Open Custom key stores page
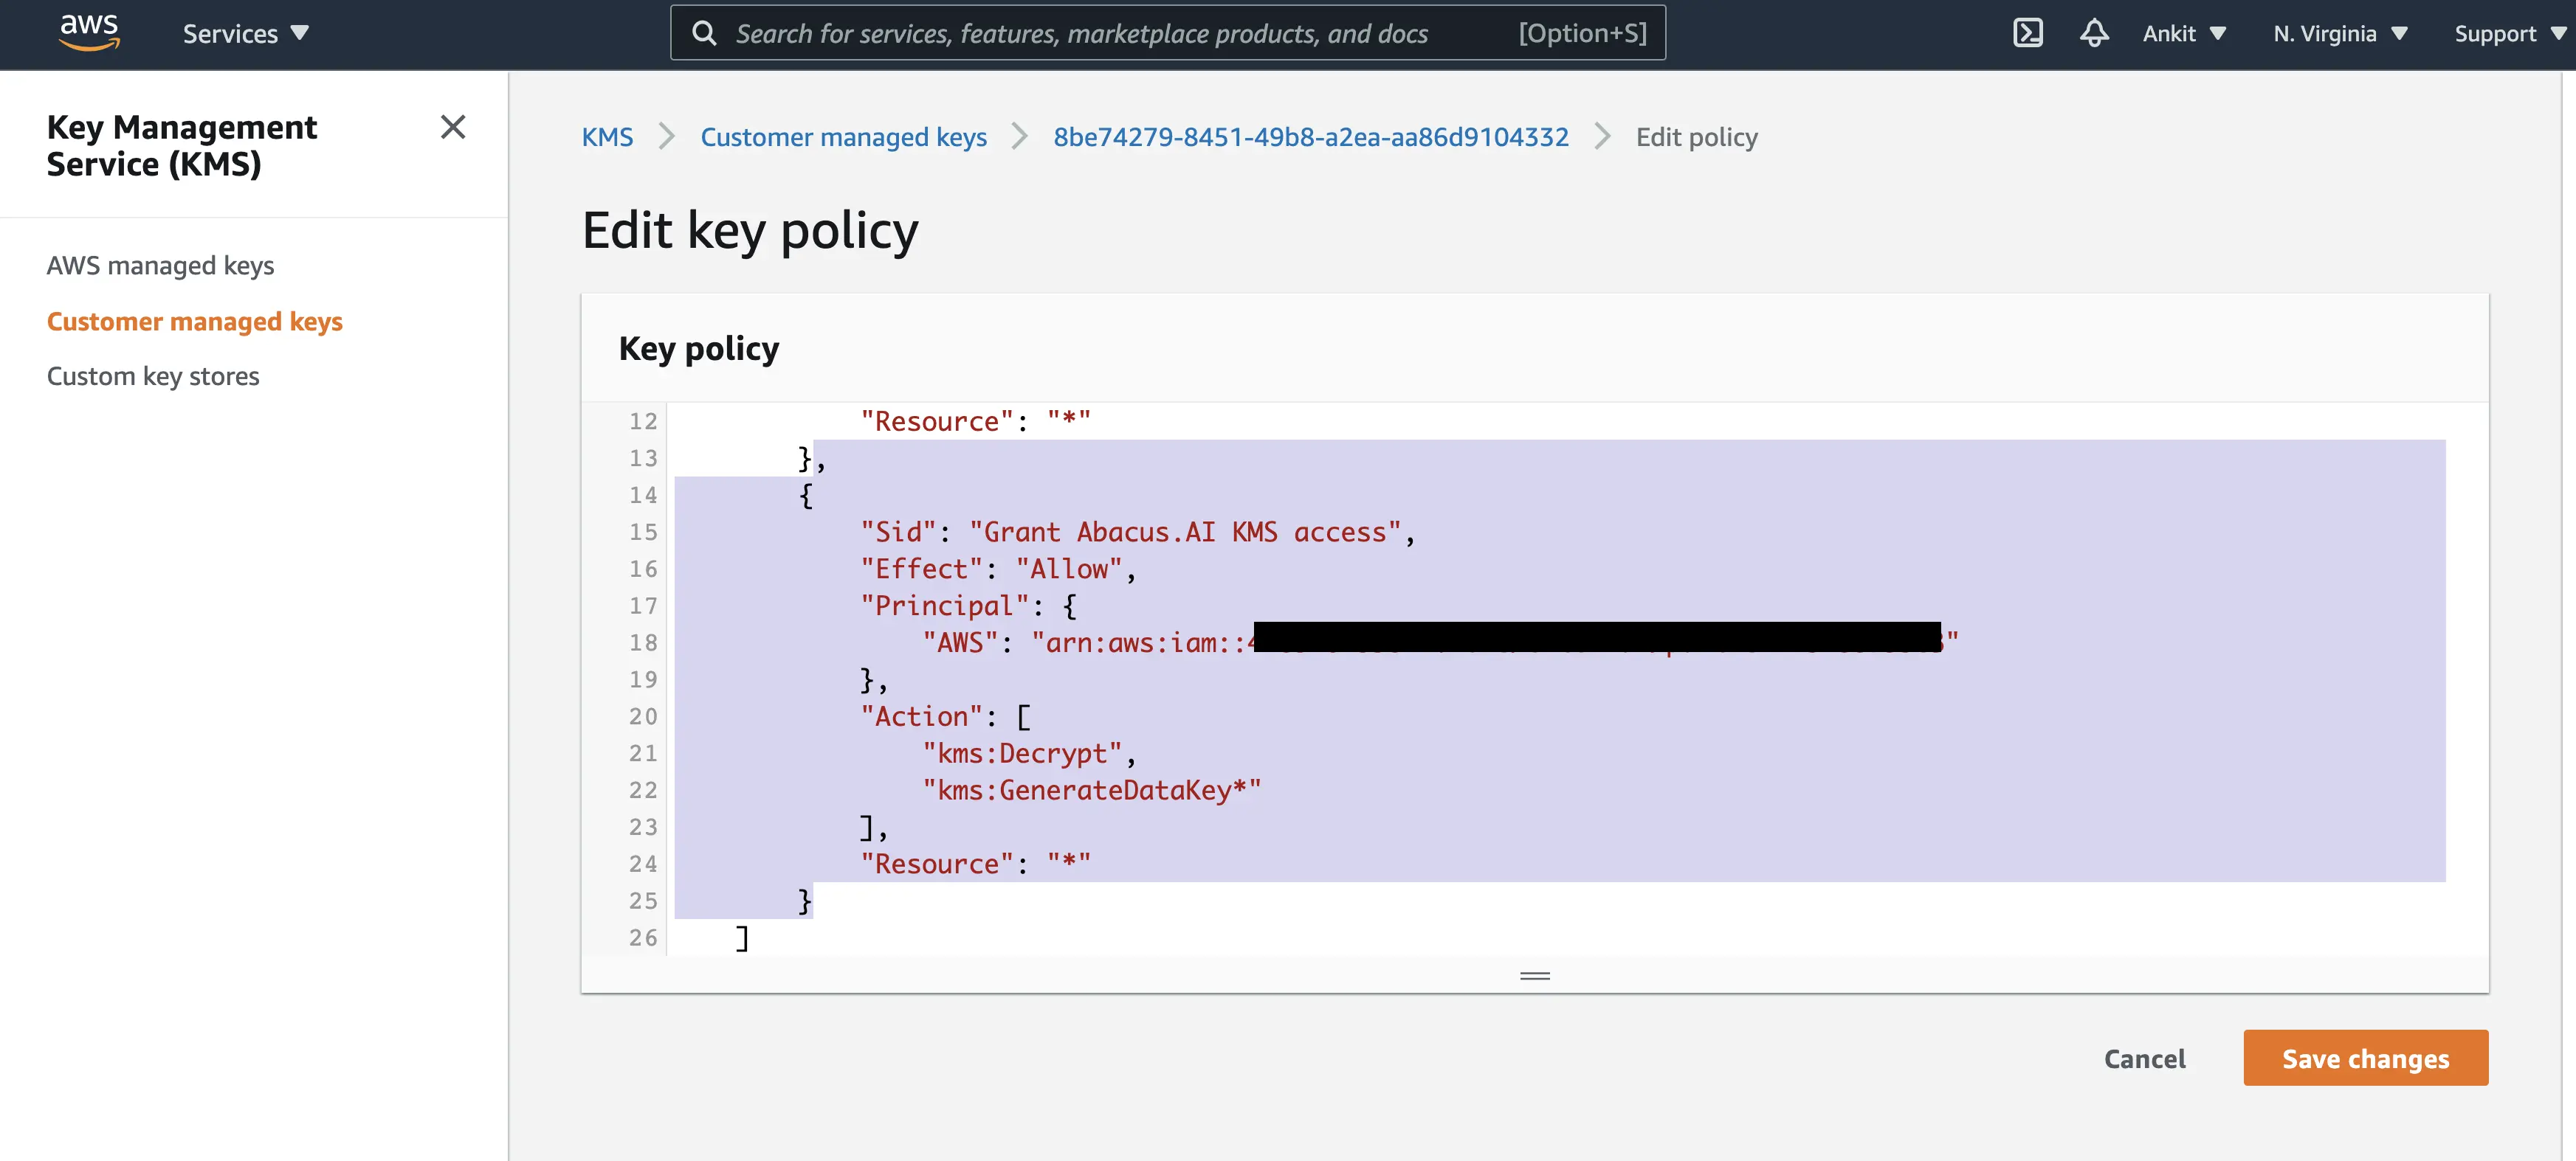The width and height of the screenshot is (2576, 1161). tap(152, 375)
